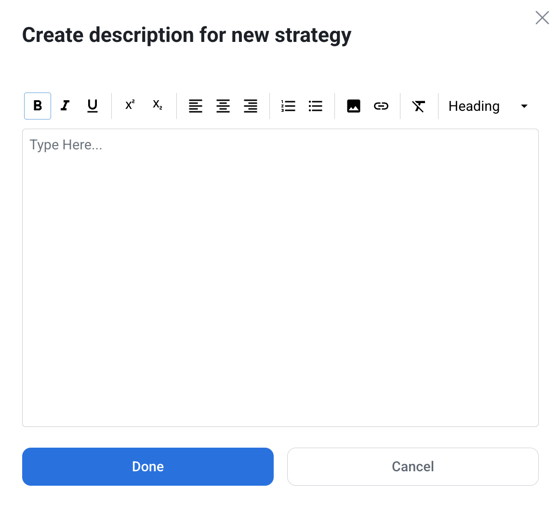Click into the 'Type Here...' description editor
558x505 pixels.
280,277
